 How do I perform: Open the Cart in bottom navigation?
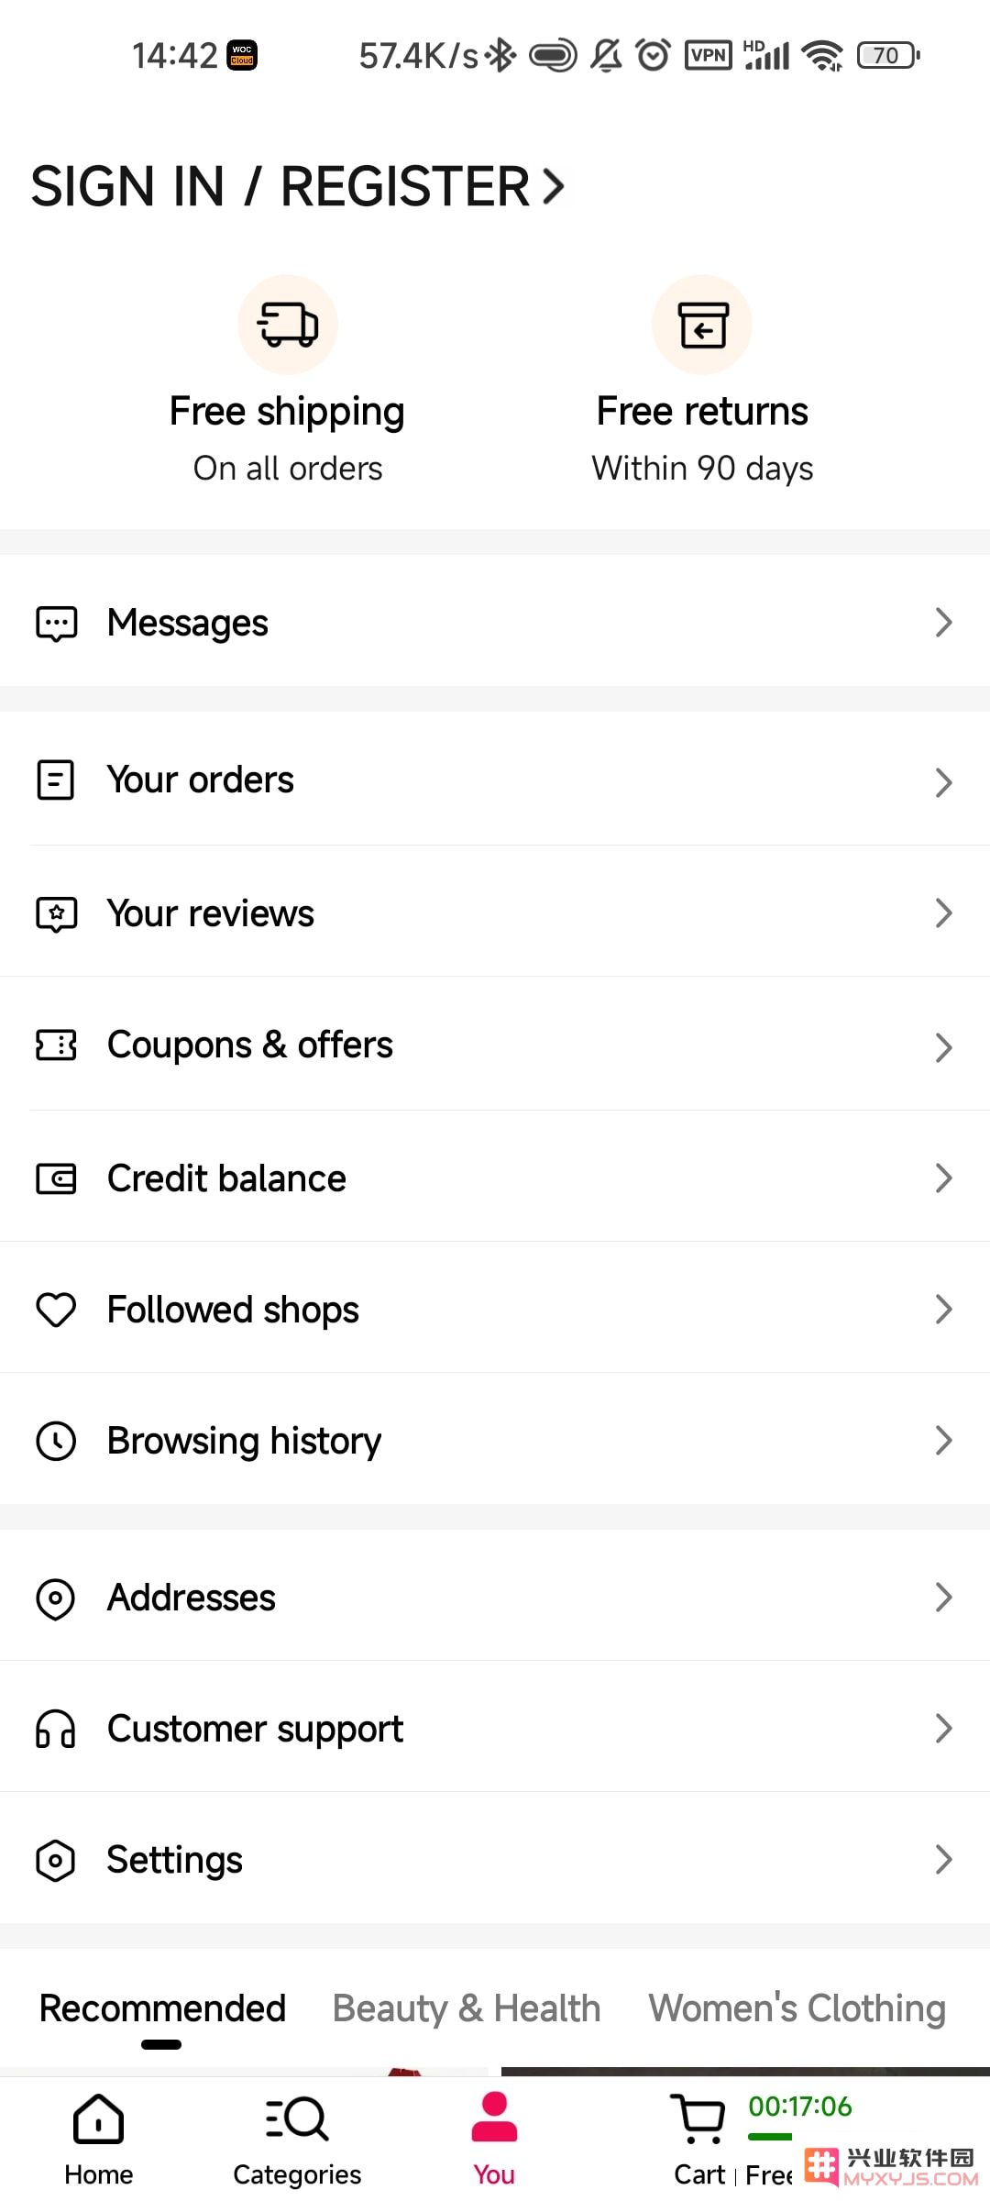point(700,2139)
